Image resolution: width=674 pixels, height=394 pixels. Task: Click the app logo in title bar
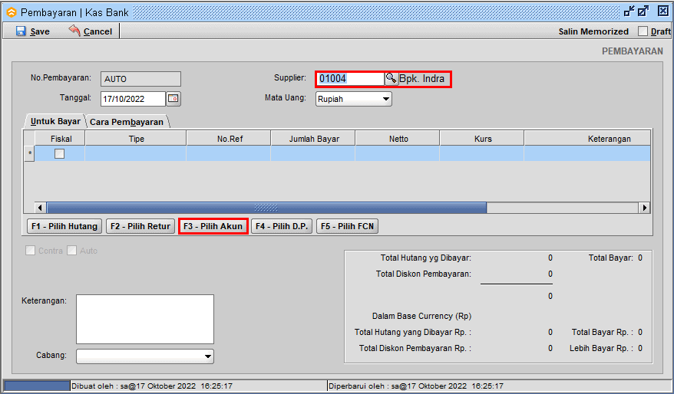point(12,12)
